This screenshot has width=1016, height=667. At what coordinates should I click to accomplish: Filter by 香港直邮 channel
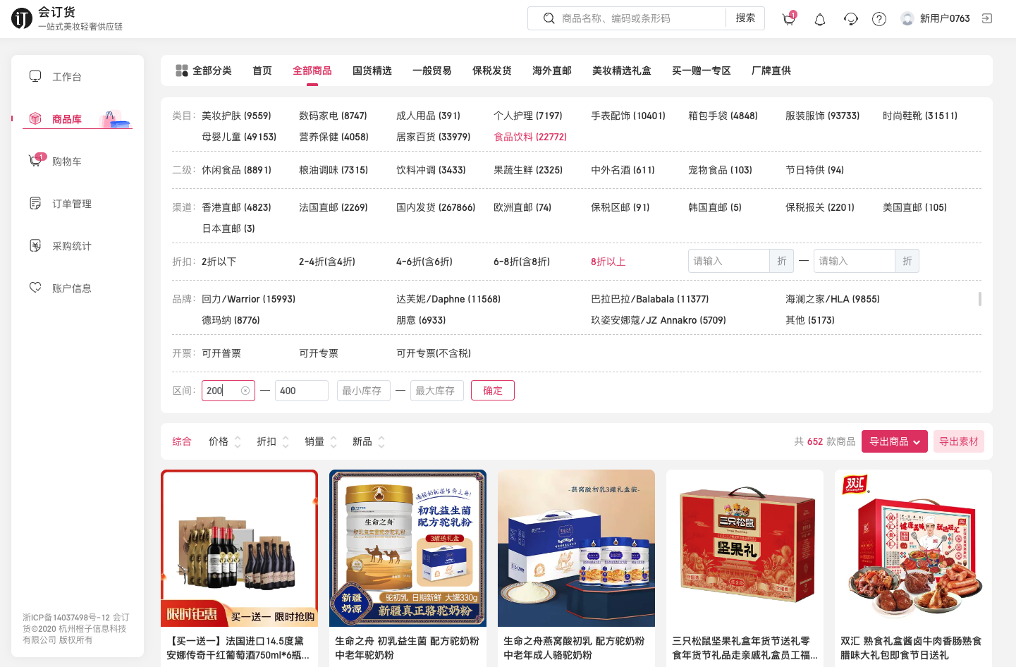coord(236,207)
